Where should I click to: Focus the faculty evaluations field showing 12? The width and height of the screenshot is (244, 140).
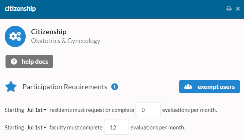point(117,127)
